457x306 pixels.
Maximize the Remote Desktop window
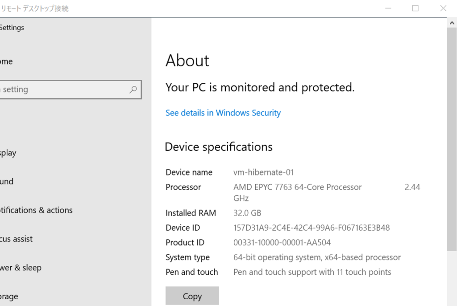[415, 8]
